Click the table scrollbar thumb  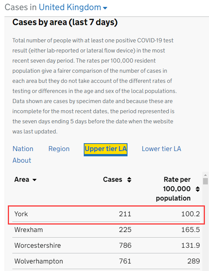click(205, 181)
